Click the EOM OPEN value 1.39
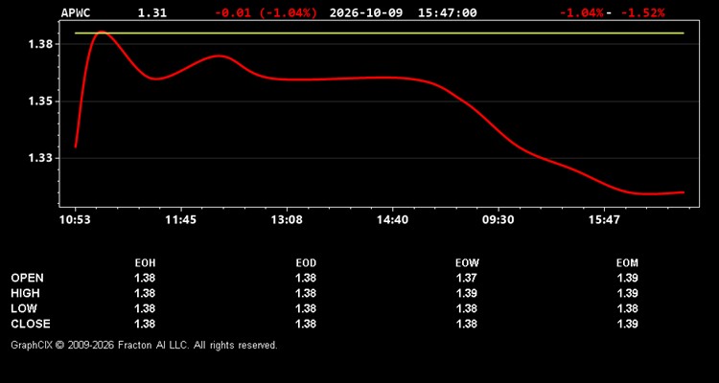Viewport: 719px width, 383px height. click(627, 278)
